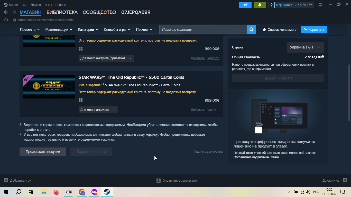Viewport: 351px width, 197px height.
Task: Open the 07JEPQA69R profile tab
Action: (136, 12)
